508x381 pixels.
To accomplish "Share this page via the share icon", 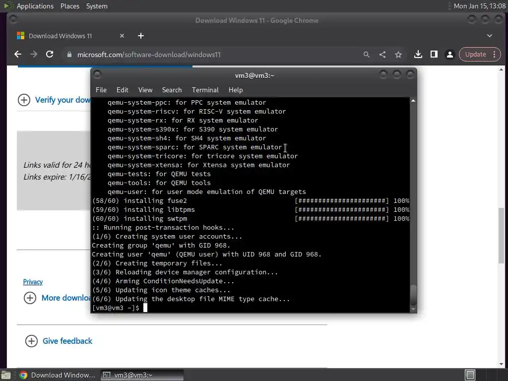I will 382,55.
